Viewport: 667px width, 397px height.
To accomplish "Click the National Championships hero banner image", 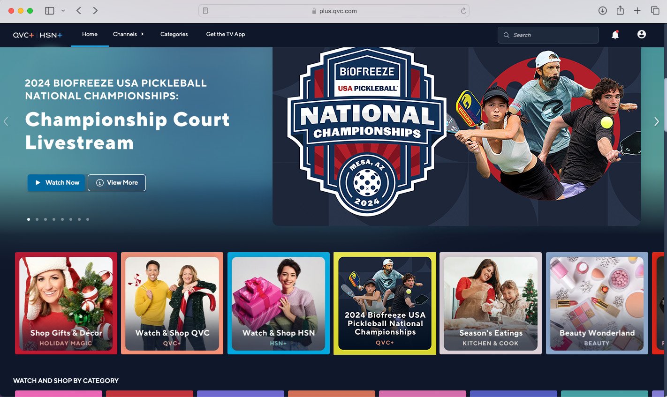I will pyautogui.click(x=456, y=136).
